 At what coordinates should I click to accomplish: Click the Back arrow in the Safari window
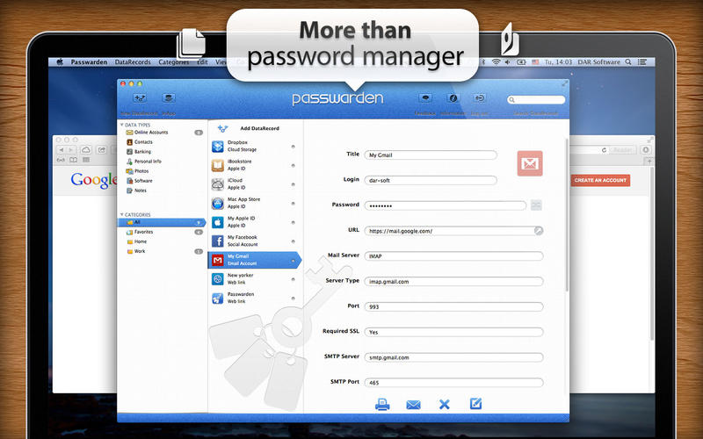62,149
